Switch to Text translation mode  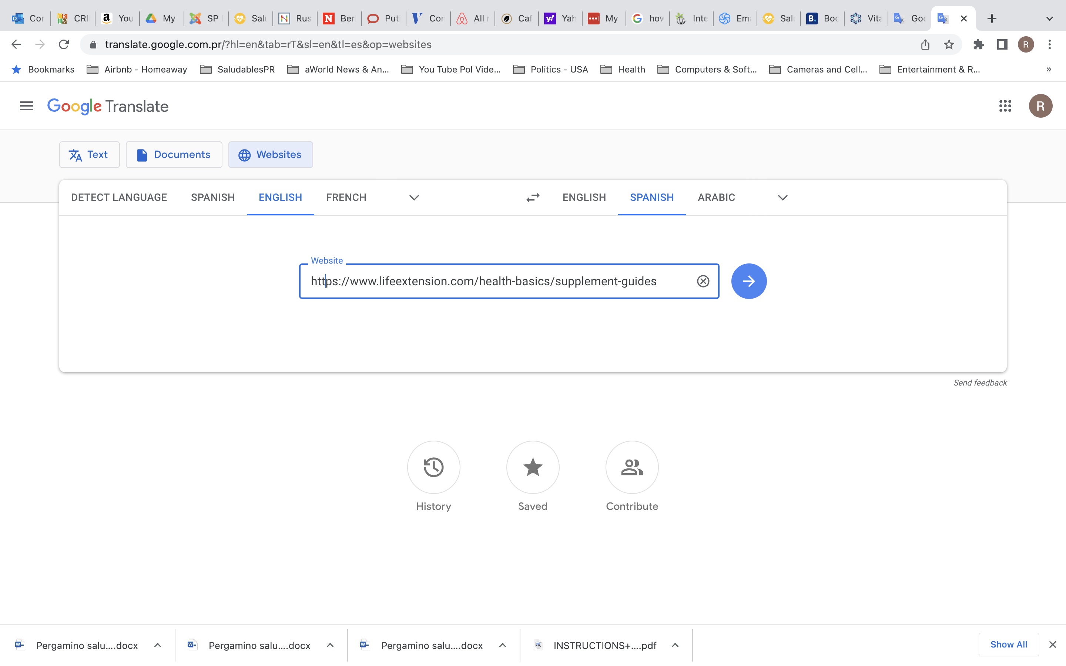[90, 155]
